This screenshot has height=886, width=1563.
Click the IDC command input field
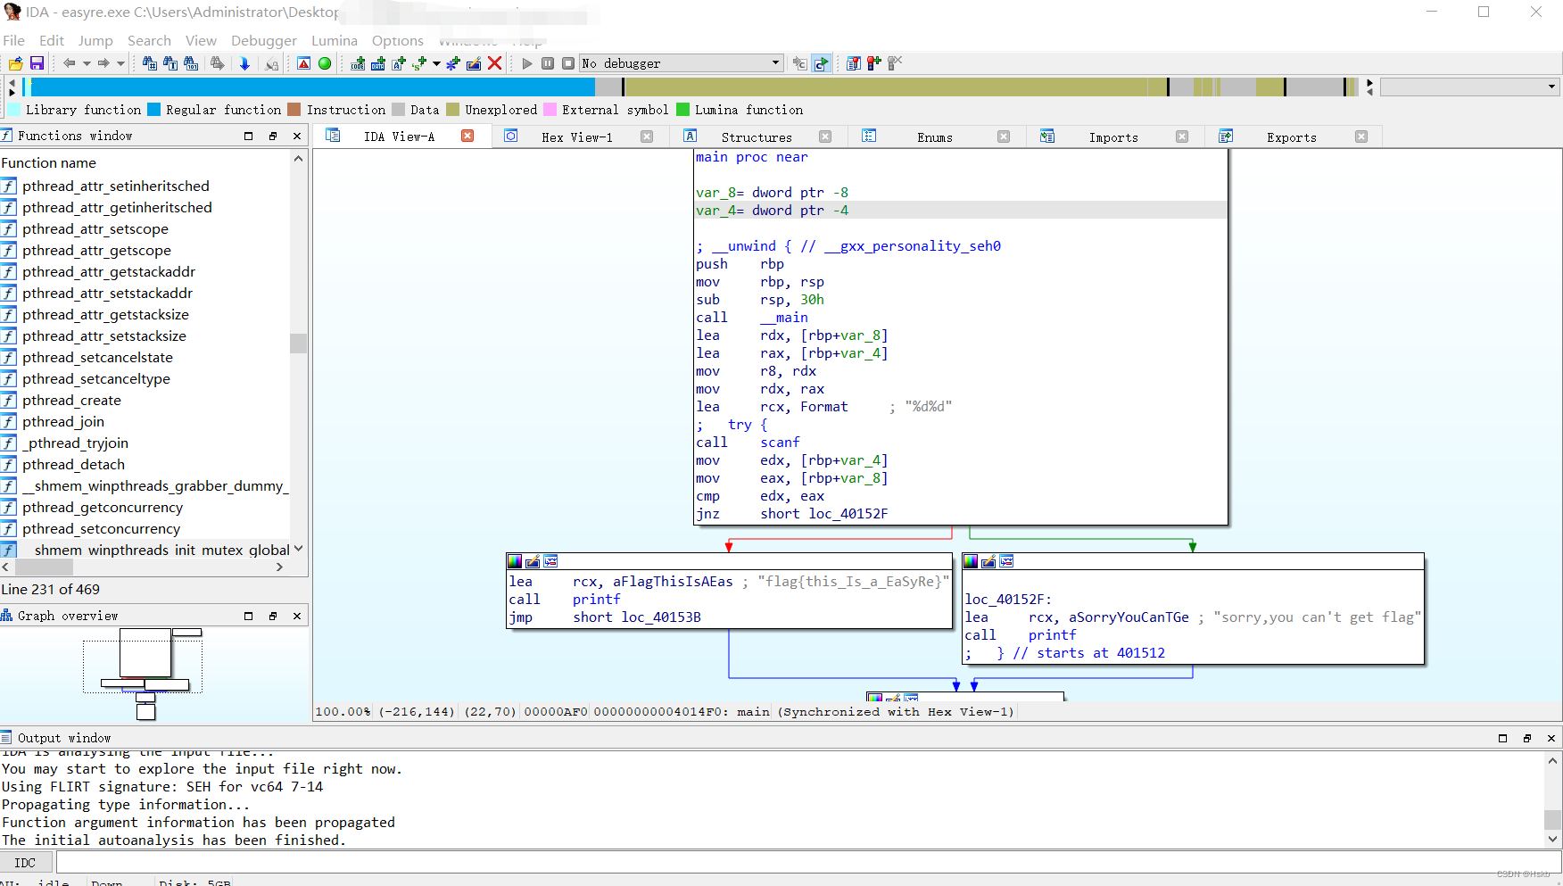tap(808, 863)
